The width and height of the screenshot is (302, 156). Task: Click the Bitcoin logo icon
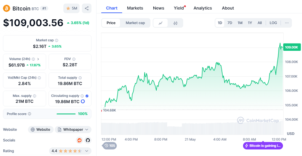coord(6,8)
